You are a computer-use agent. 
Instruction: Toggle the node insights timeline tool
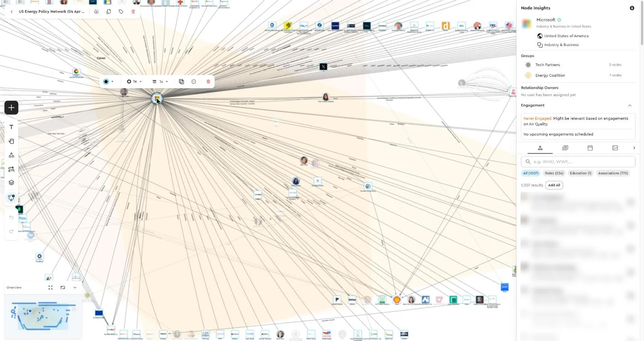point(11,198)
